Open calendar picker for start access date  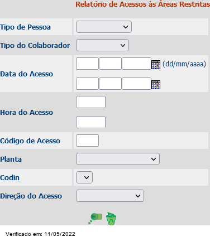[x=156, y=65]
